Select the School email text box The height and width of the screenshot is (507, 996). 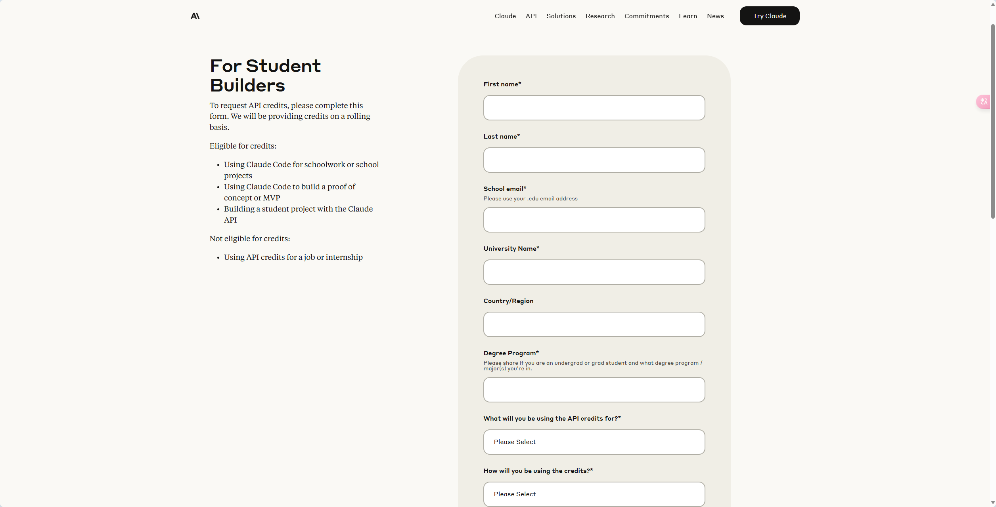(594, 220)
